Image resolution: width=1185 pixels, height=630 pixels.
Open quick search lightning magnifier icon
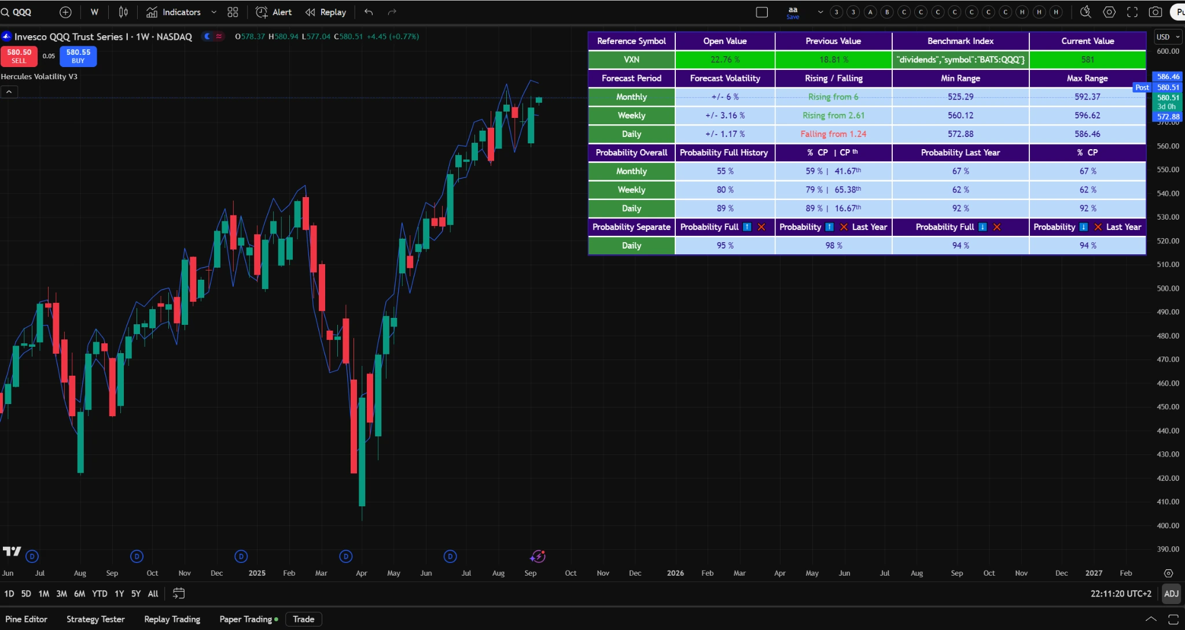click(x=1085, y=12)
